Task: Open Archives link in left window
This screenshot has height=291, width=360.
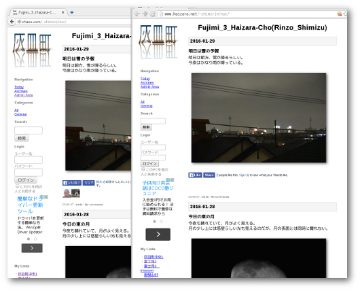Action: (x=21, y=91)
